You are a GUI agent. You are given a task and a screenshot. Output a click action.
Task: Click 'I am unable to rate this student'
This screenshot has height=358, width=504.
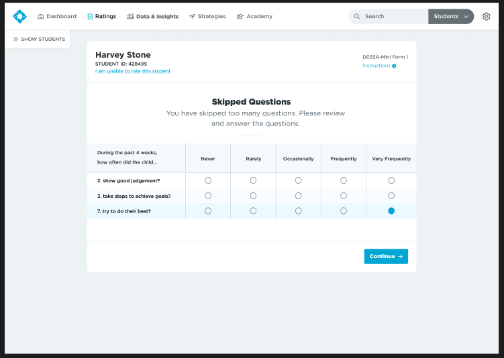click(133, 71)
